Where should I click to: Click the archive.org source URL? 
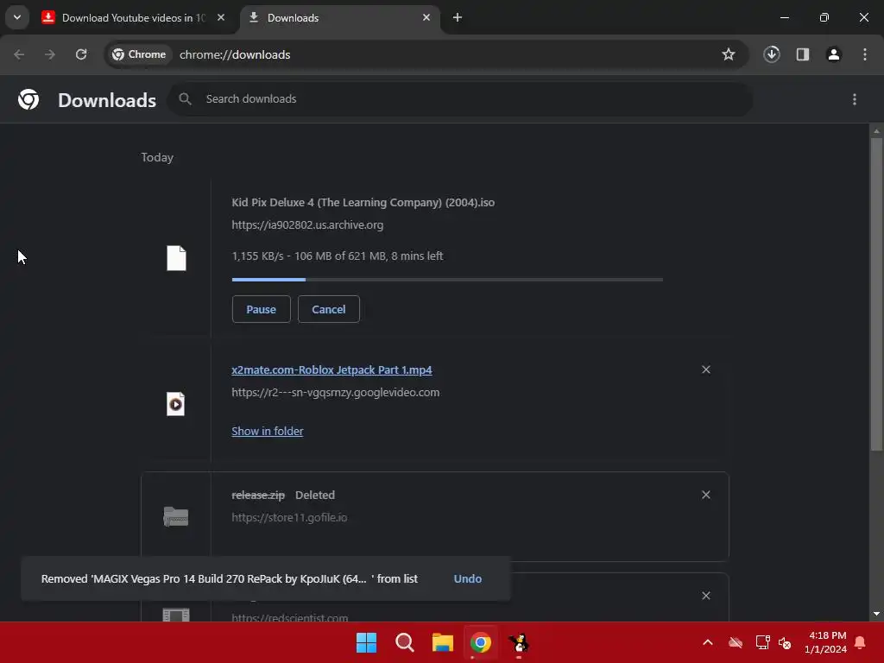coord(307,225)
